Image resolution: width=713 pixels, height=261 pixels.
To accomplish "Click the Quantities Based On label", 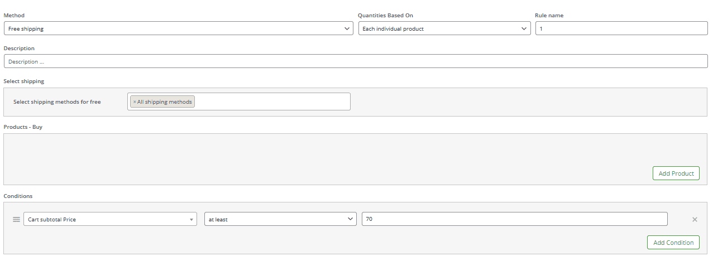I will (x=385, y=16).
